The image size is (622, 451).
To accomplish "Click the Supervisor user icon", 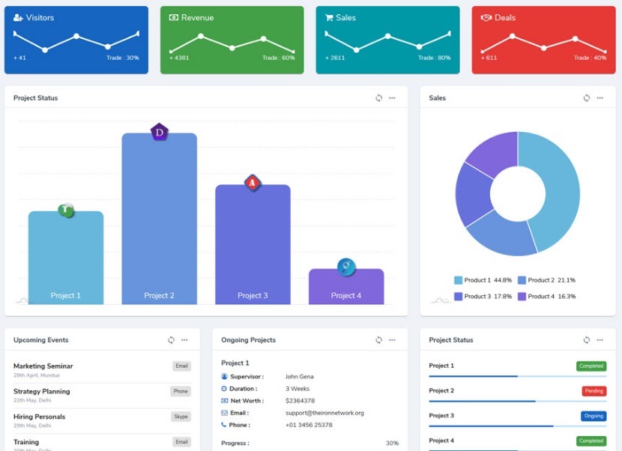I will tap(224, 376).
